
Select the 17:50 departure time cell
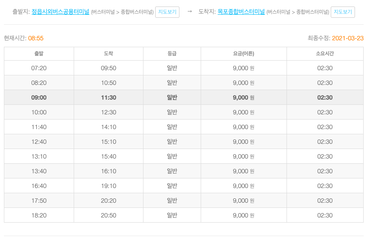[x=39, y=201]
